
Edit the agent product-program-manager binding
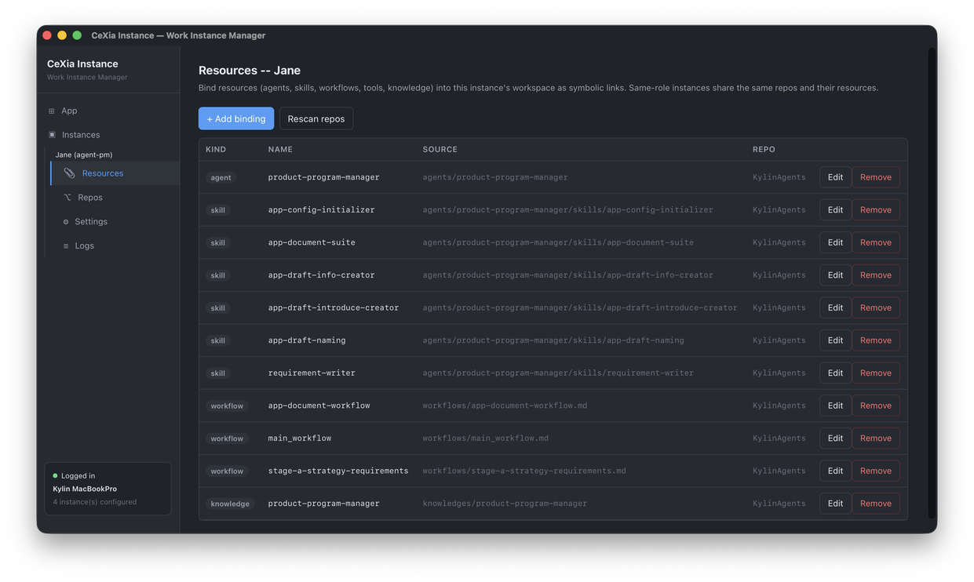[x=835, y=177]
